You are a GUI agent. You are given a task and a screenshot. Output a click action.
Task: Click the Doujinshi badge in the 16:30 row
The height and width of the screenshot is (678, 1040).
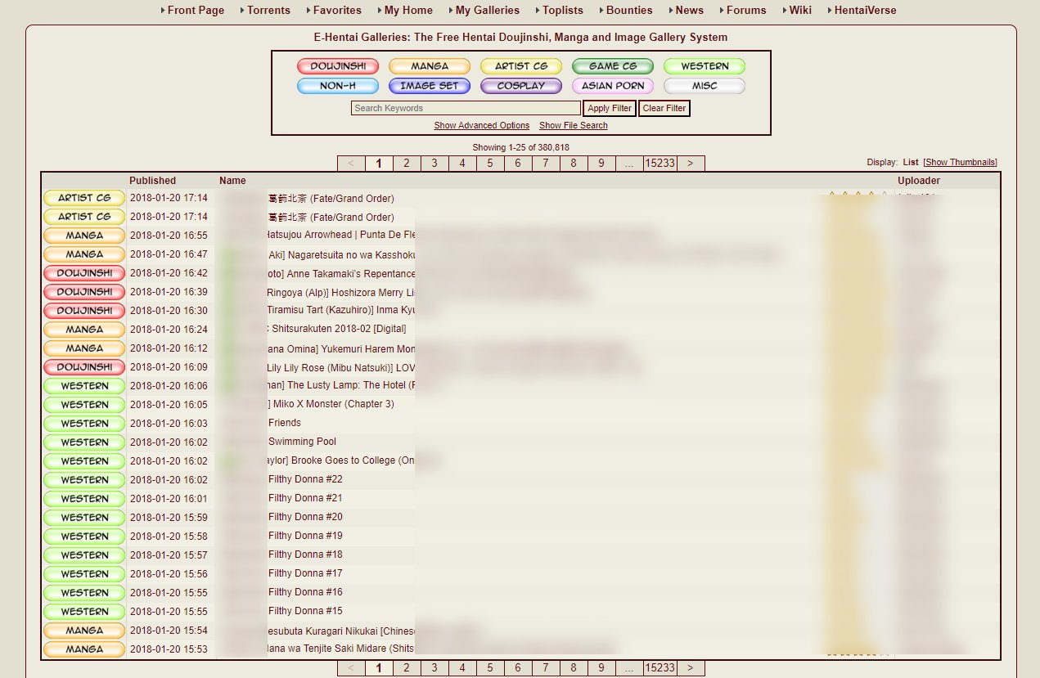click(x=84, y=311)
